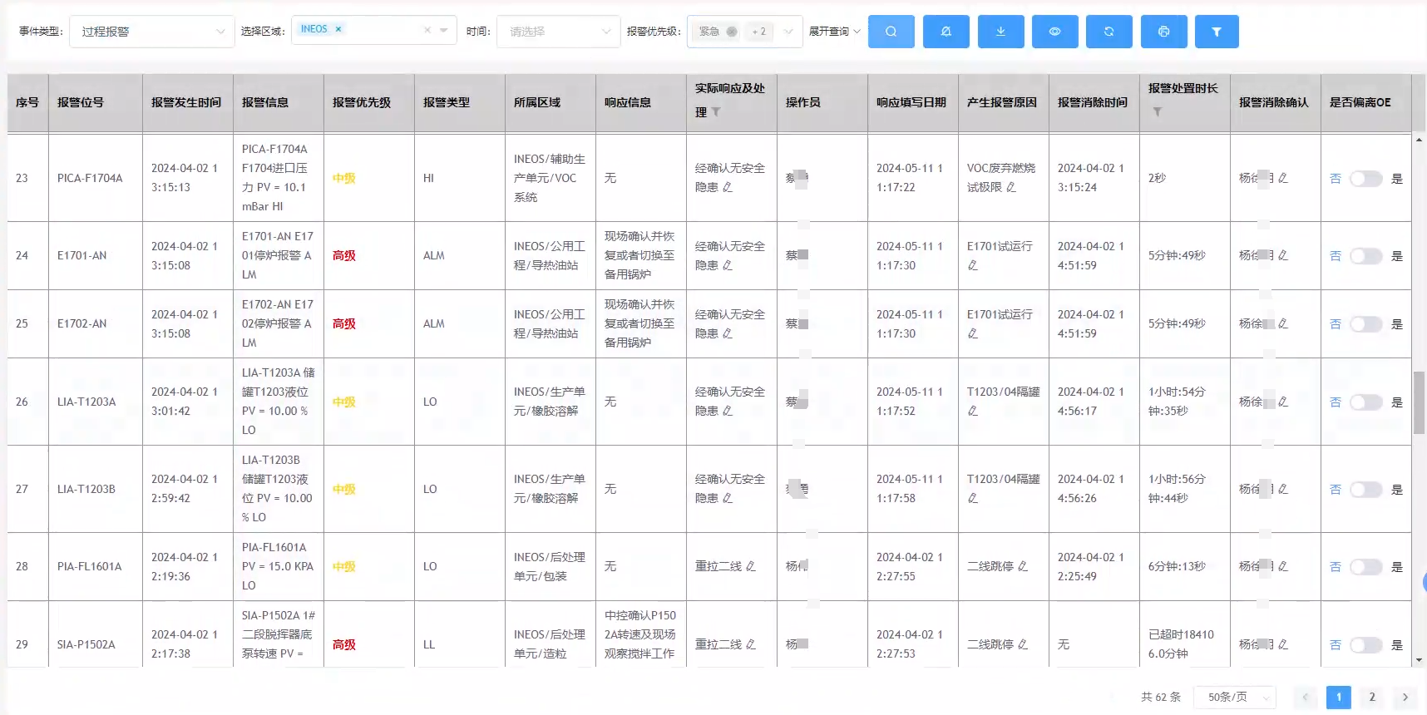Edit alarm clearance confirmation for row 25
The height and width of the screenshot is (715, 1427).
coord(1283,324)
